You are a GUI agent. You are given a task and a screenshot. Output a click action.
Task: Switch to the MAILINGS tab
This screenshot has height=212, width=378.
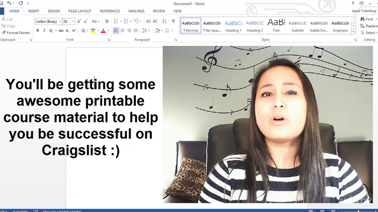coord(136,11)
